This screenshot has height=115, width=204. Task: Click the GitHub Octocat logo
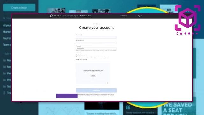[x=51, y=16]
